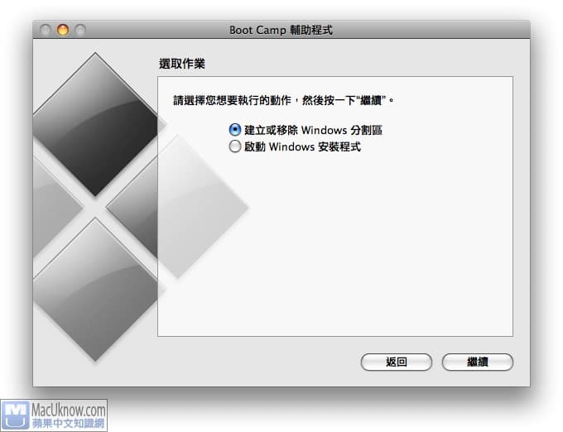Select 建立或移除 Windows 分割區 radio button

coord(234,130)
